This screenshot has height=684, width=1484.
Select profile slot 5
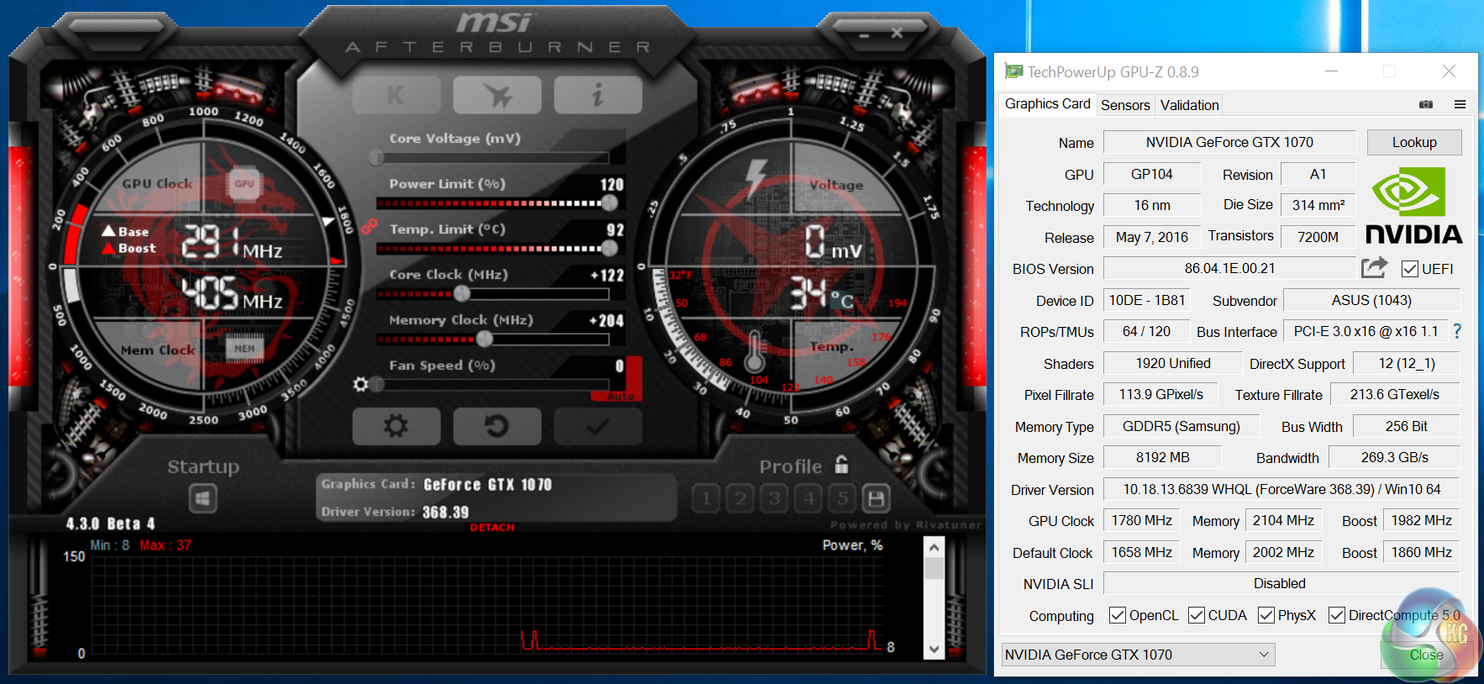coord(842,499)
